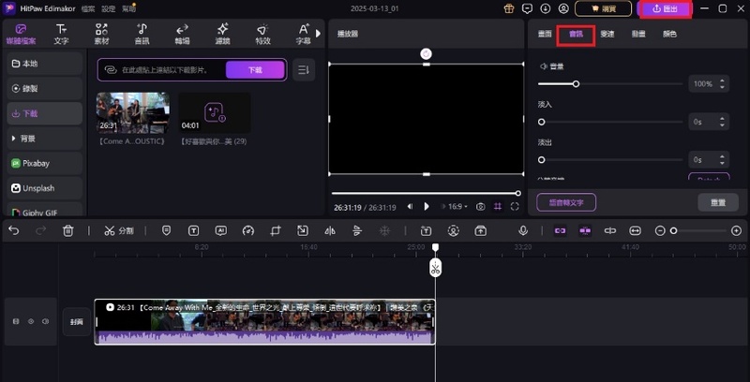Click the 匯出 export button
The height and width of the screenshot is (382, 750).
tap(666, 9)
